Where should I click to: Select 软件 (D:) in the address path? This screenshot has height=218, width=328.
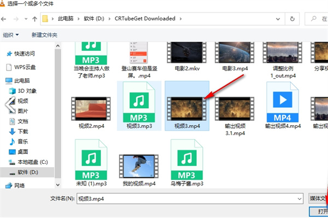[94, 19]
